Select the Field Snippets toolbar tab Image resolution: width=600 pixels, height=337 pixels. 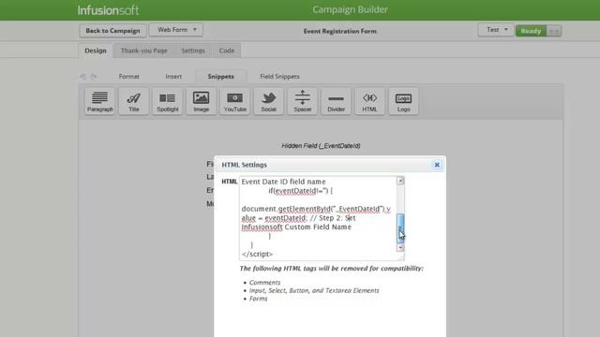coord(279,77)
